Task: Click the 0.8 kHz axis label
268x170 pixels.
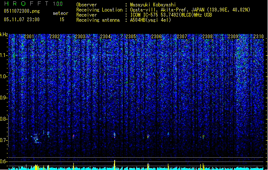Action: click(3, 119)
